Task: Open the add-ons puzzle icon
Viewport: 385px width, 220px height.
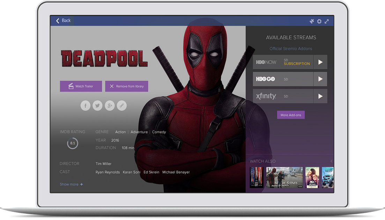Action: (x=312, y=21)
